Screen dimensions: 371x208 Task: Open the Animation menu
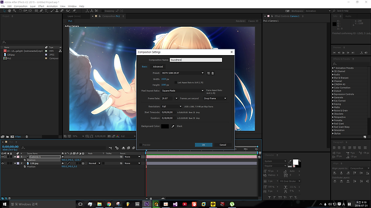pos(52,6)
